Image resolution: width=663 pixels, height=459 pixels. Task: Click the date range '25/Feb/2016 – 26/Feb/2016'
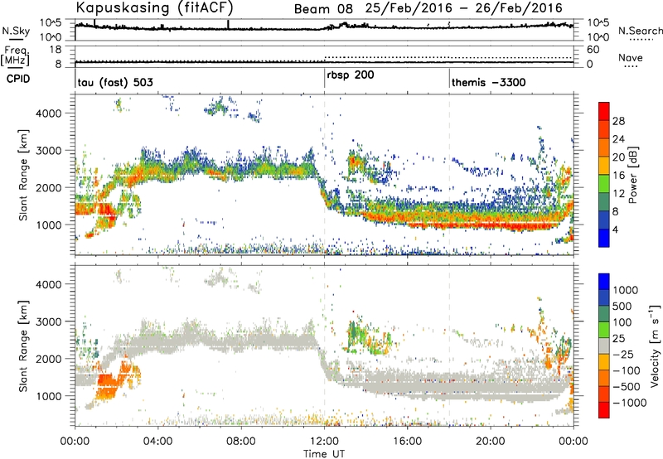click(464, 8)
